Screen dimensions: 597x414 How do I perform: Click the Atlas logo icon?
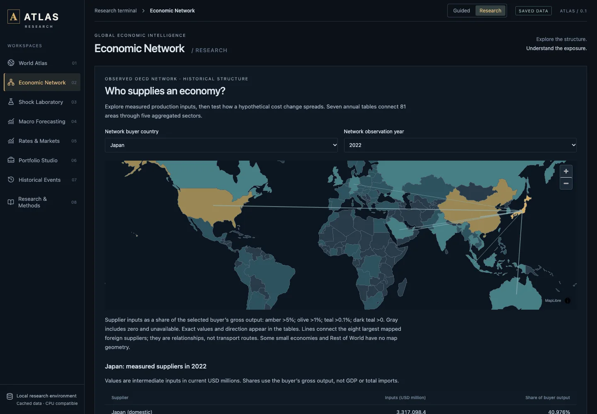(x=14, y=17)
